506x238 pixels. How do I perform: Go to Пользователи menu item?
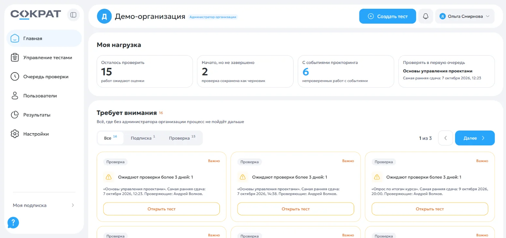(44, 96)
